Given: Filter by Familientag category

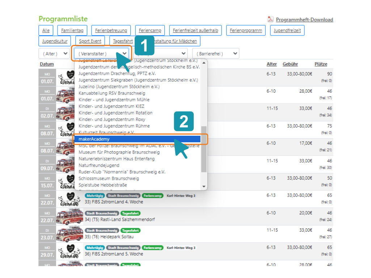Looking at the screenshot, I should pyautogui.click(x=72, y=30).
